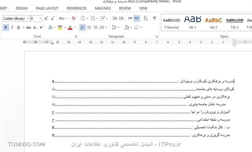Click Center alignment icon
The height and width of the screenshot is (152, 252).
[89, 27]
